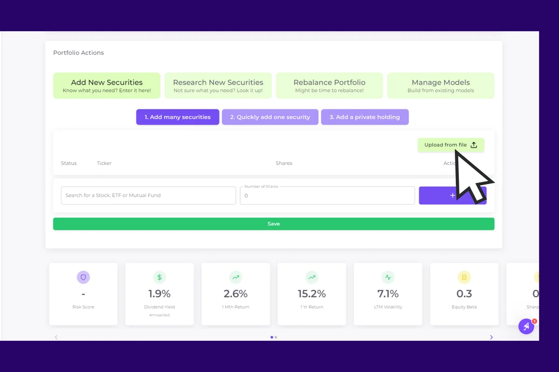Open the rocket launcher chat widget
This screenshot has width=559, height=372.
pyautogui.click(x=526, y=326)
